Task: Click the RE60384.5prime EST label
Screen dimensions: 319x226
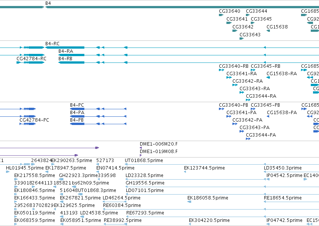Action: pos(122,205)
